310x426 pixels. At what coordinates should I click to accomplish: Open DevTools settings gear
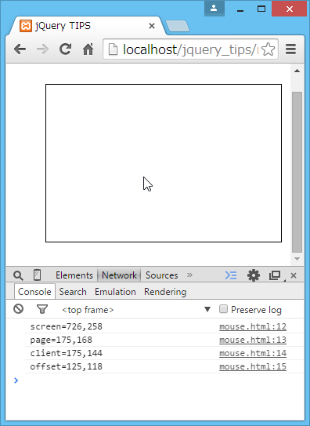pyautogui.click(x=254, y=275)
